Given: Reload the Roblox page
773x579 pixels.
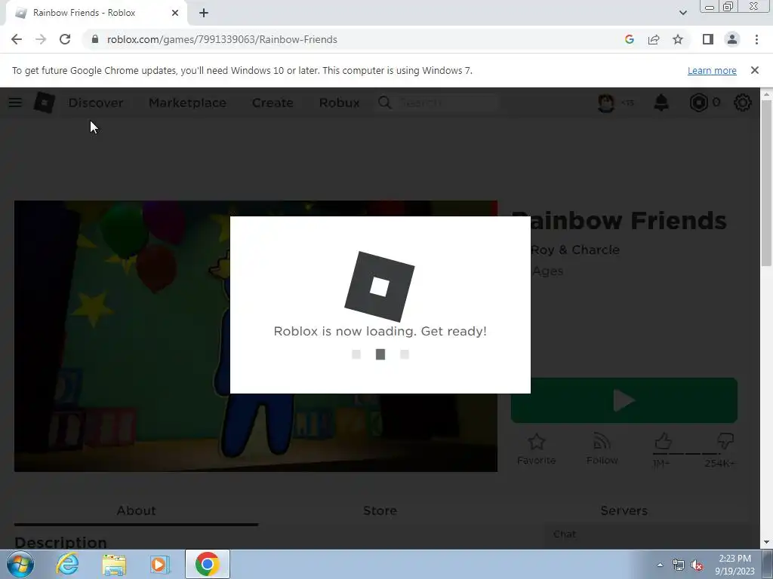Looking at the screenshot, I should click(65, 39).
